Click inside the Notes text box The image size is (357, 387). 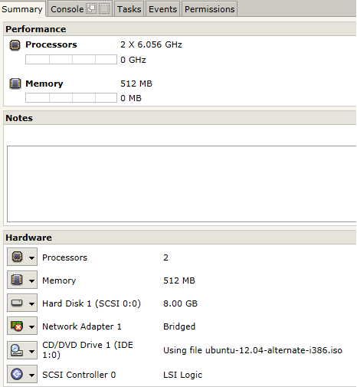pyautogui.click(x=182, y=184)
